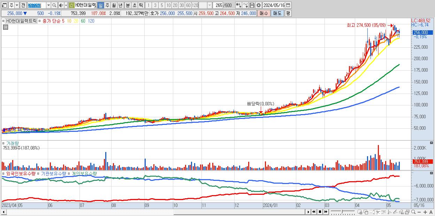This screenshot has width=435, height=216.
Task: Click the chart line tool icon left of save
Action: pos(245,5)
